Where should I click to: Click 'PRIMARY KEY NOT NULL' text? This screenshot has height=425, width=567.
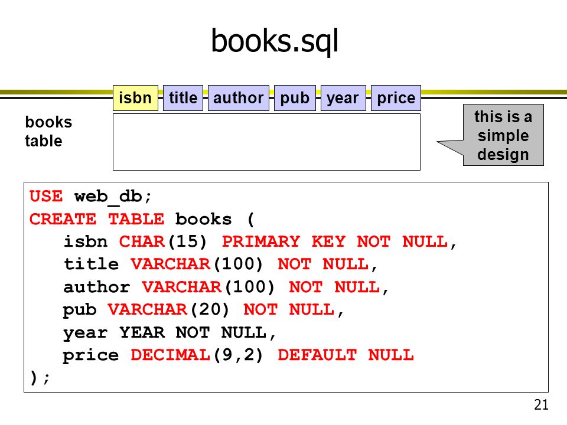[x=335, y=242]
